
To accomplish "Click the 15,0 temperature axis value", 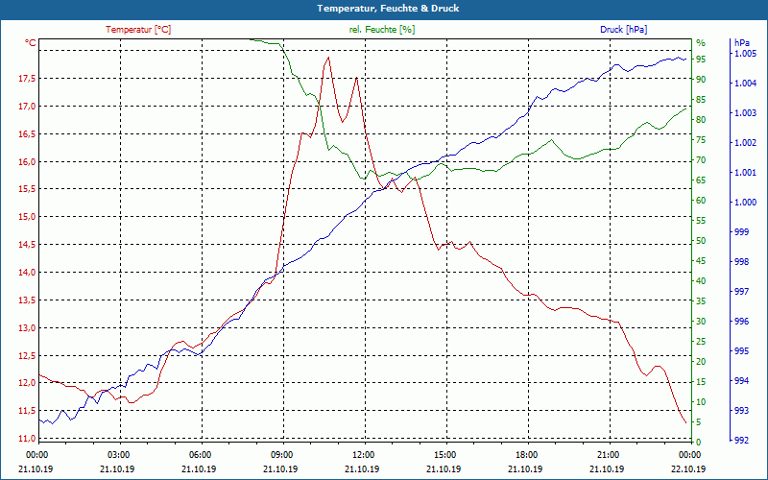I will point(27,217).
